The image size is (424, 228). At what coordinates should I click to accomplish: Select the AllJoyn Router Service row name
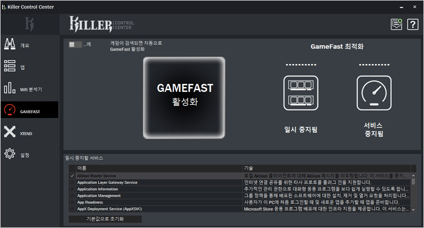96,176
